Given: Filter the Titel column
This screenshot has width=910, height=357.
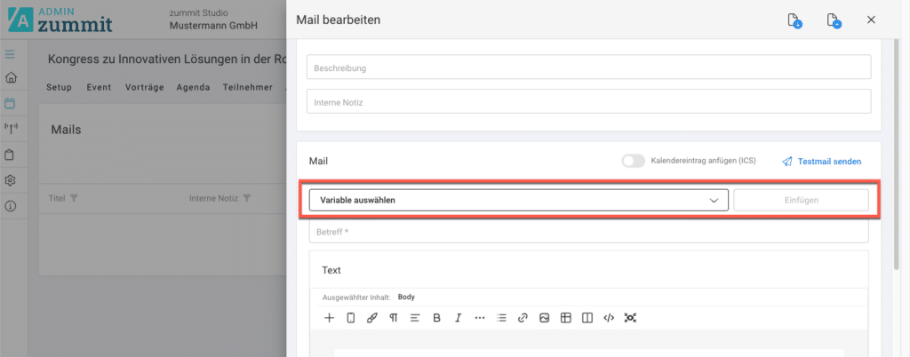Looking at the screenshot, I should coord(74,198).
